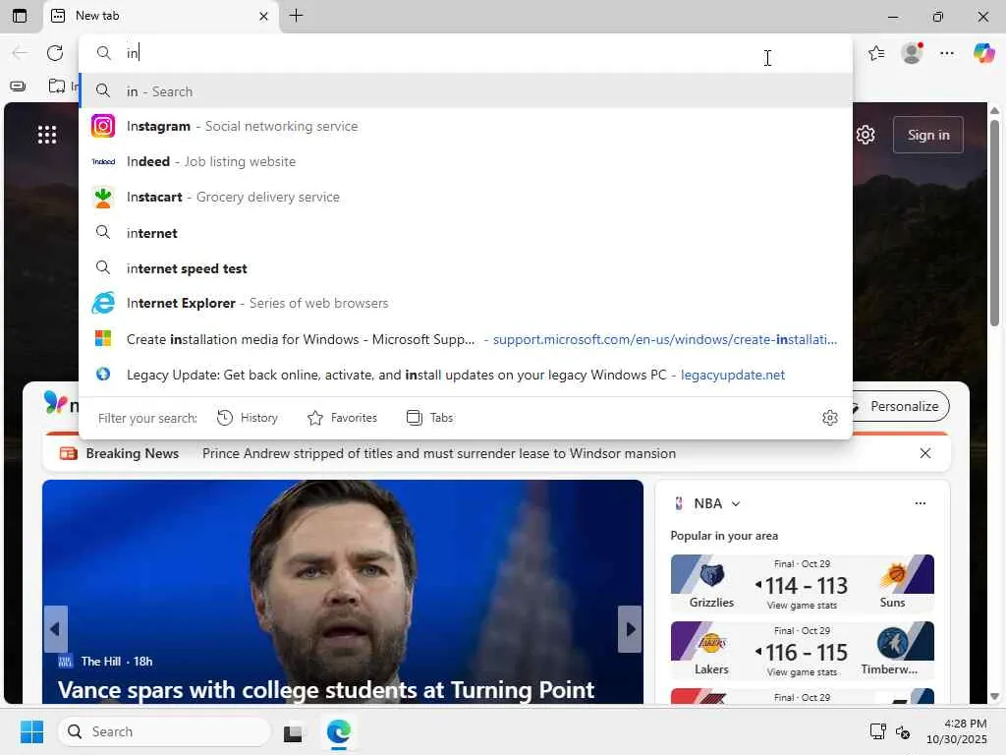Select the Indeed job listing suggestion
Image resolution: width=1006 pixels, height=755 pixels.
pos(466,161)
